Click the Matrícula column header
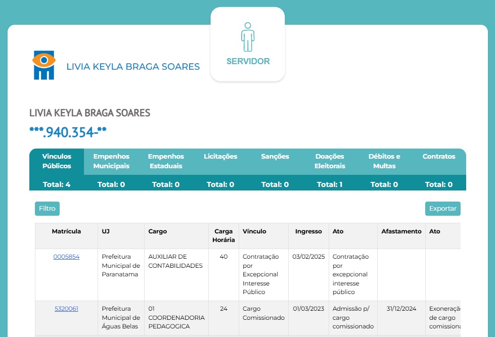 pos(66,231)
